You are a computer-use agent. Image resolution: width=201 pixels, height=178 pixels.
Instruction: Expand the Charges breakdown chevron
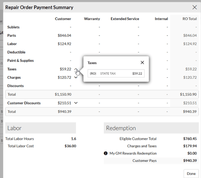click(76, 77)
